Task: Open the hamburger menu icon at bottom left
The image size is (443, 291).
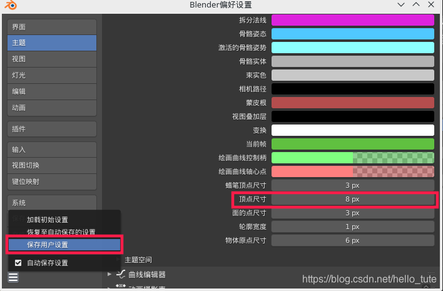Action: click(x=13, y=277)
